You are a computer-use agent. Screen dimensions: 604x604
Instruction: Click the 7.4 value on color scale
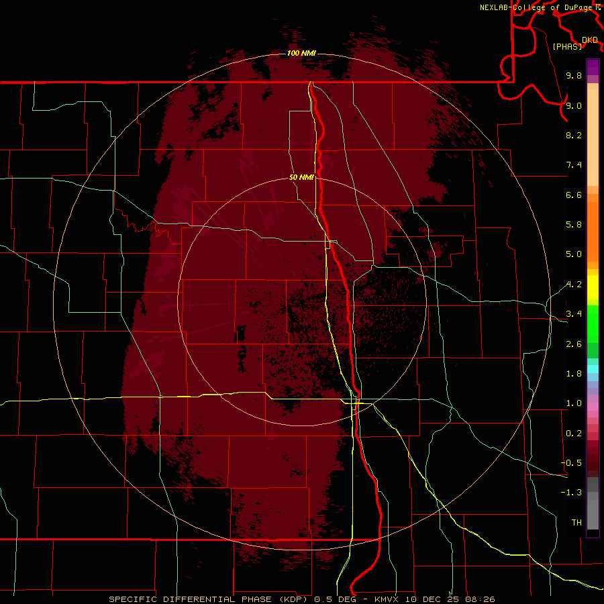(574, 165)
